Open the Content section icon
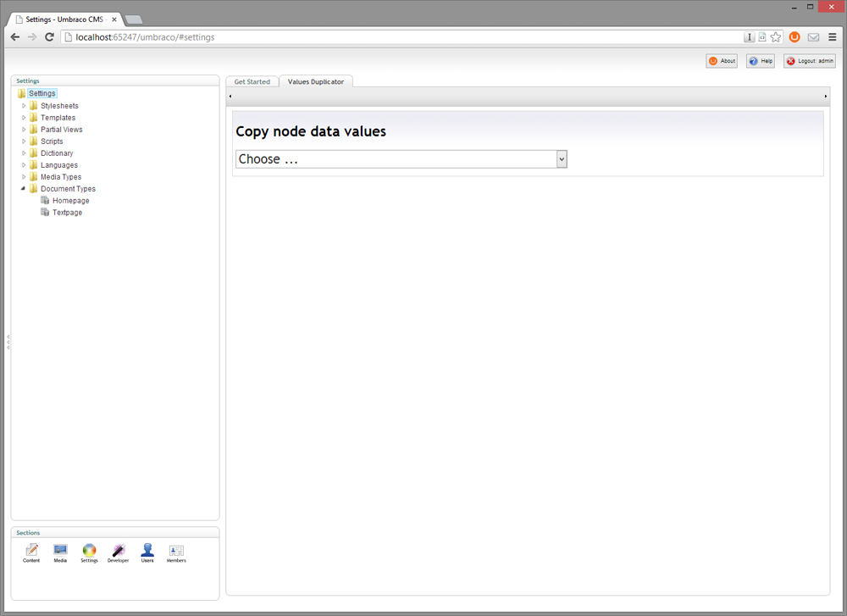 point(31,551)
